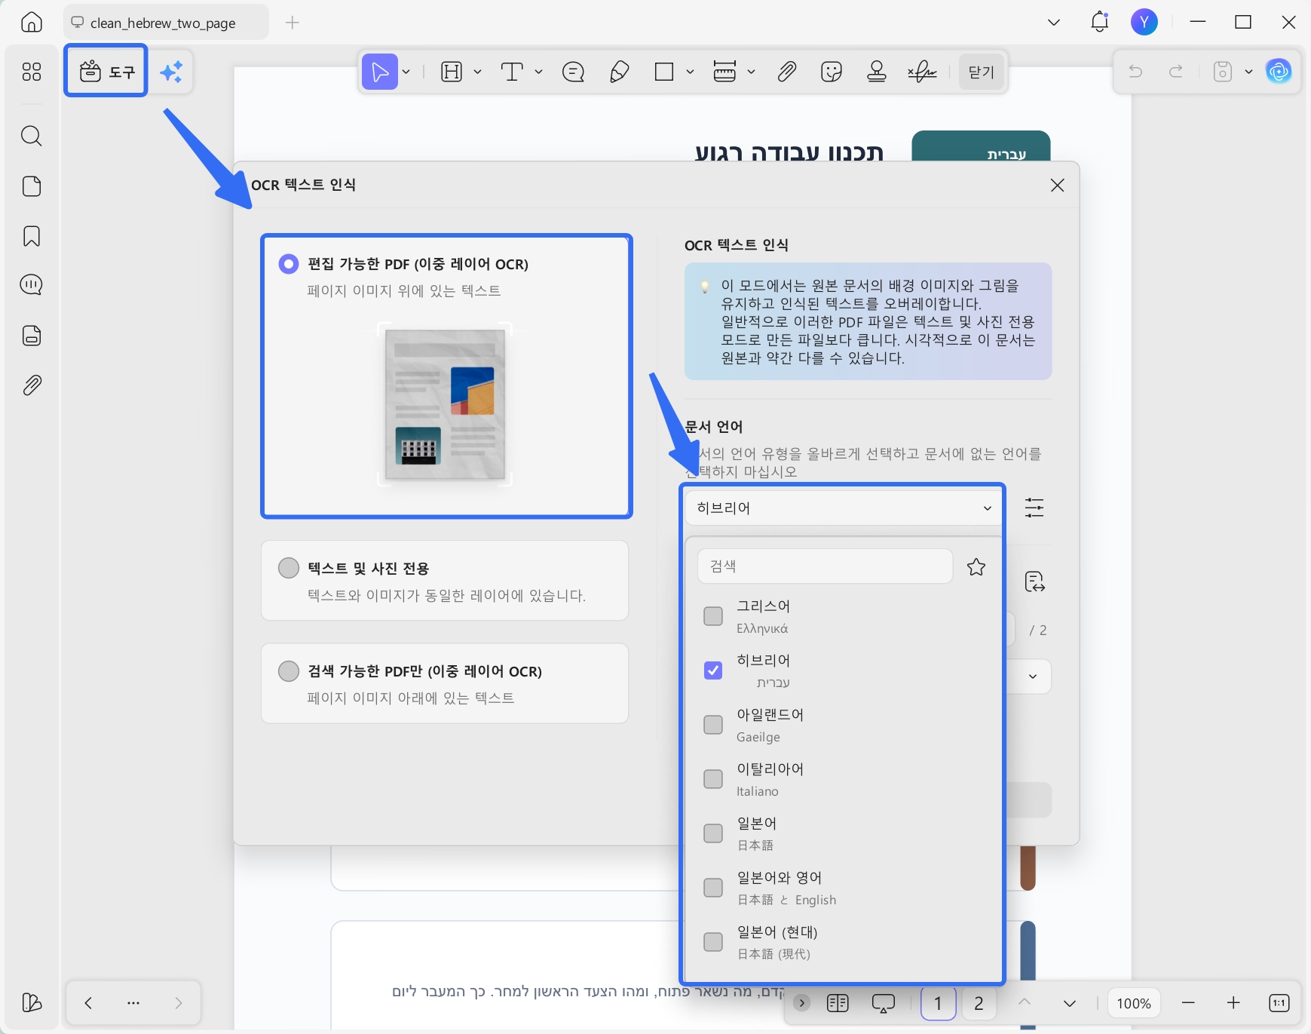Open the user account avatar Y
Screen dimensions: 1311x1034
point(1144,22)
